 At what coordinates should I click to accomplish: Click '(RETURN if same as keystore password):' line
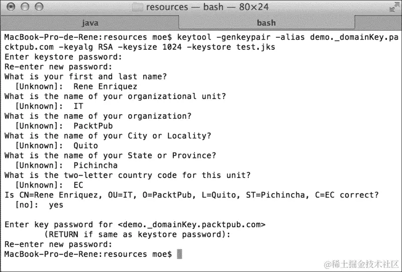[137, 234]
